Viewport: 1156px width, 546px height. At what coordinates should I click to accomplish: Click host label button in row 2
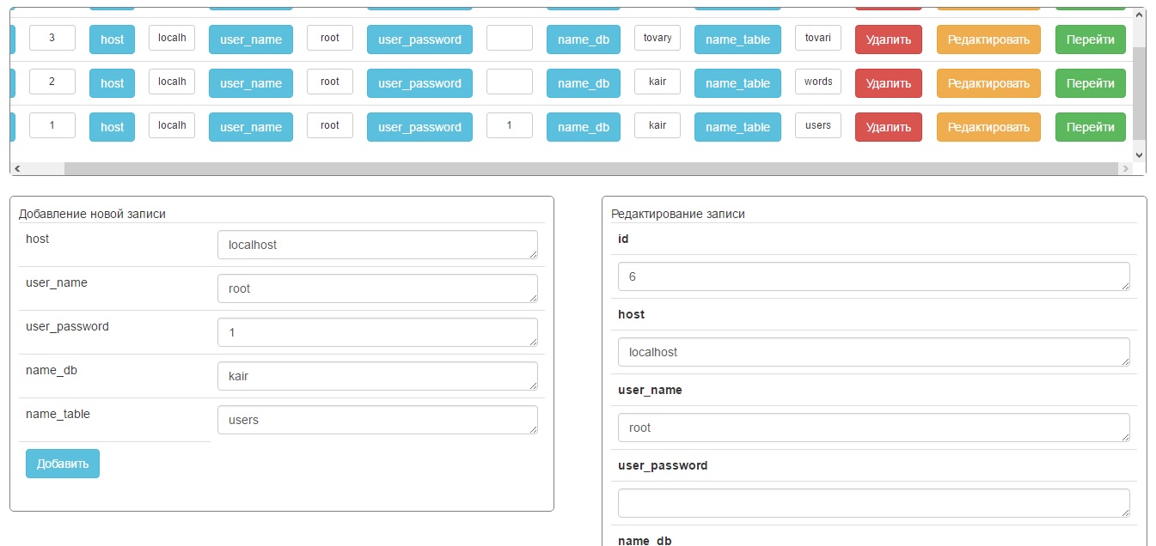112,83
